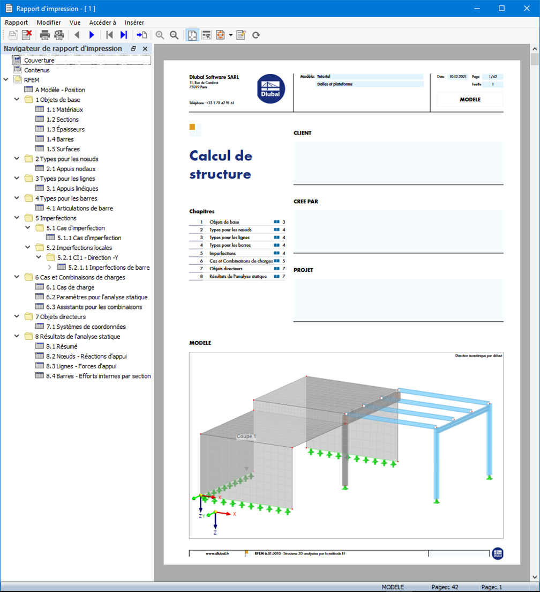Select 8.3 Lignes - Forces d'appui
The image size is (540, 592).
(x=81, y=366)
